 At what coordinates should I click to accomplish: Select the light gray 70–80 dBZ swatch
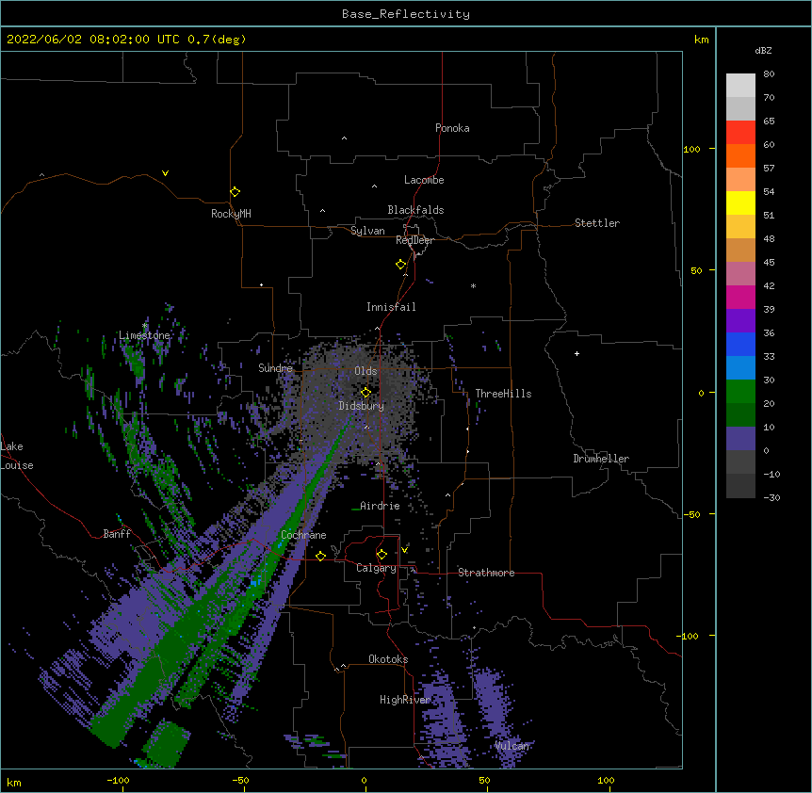coord(740,86)
